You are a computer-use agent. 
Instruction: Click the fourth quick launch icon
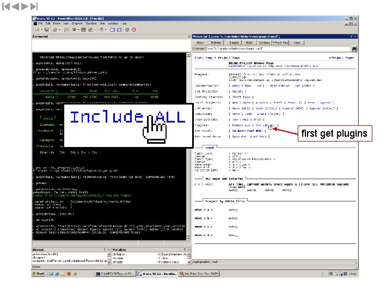point(69,274)
